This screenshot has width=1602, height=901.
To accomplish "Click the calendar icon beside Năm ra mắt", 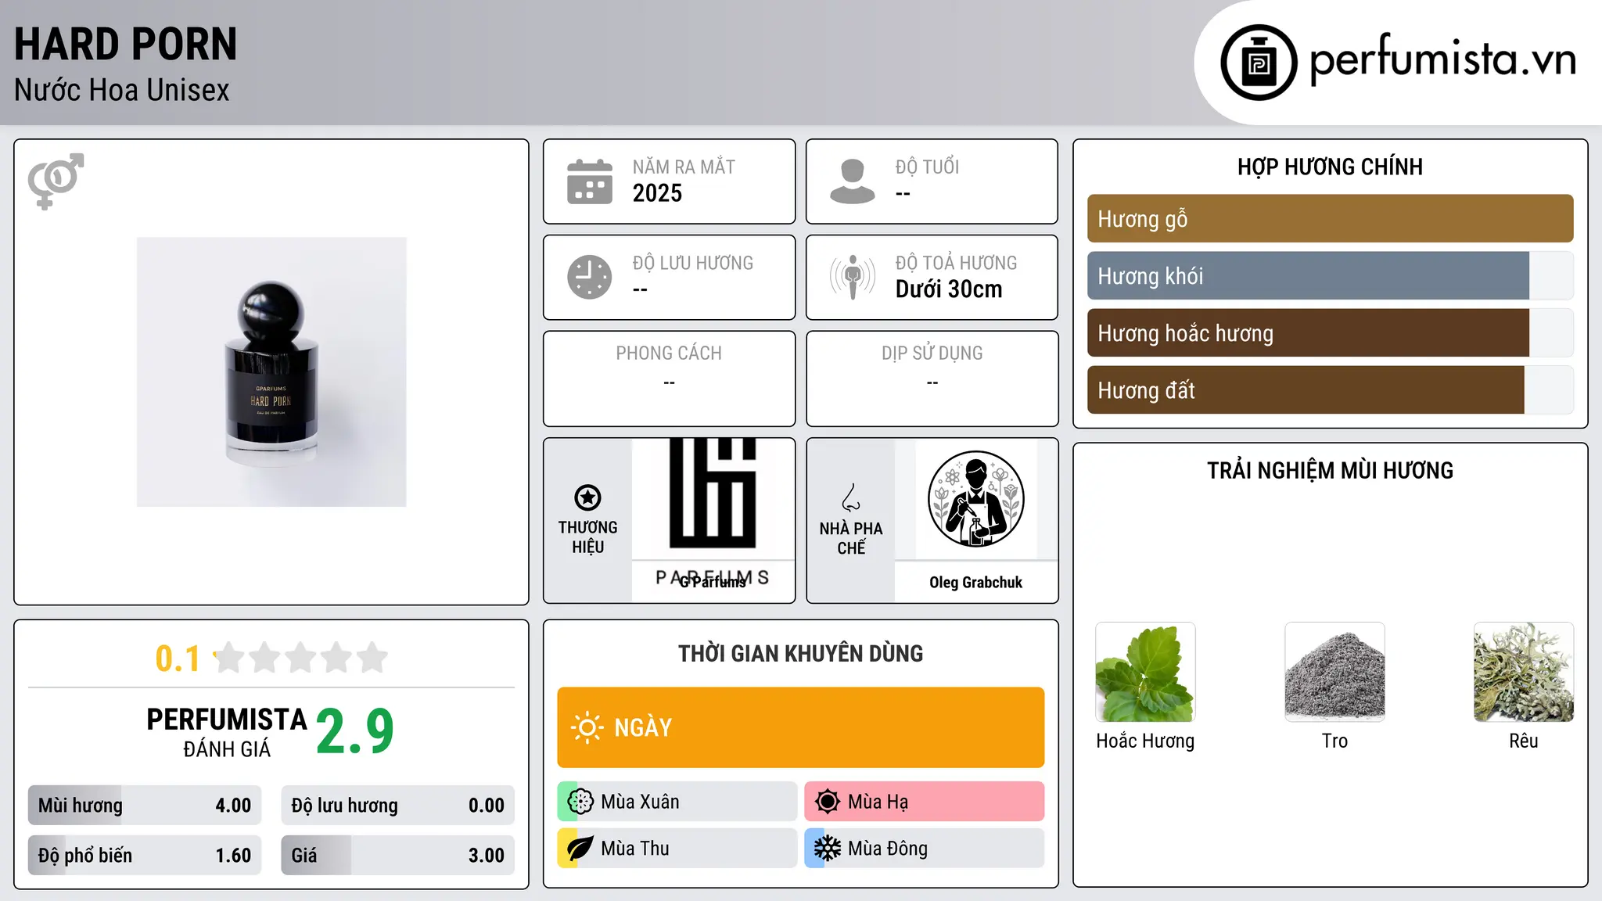I will point(590,181).
